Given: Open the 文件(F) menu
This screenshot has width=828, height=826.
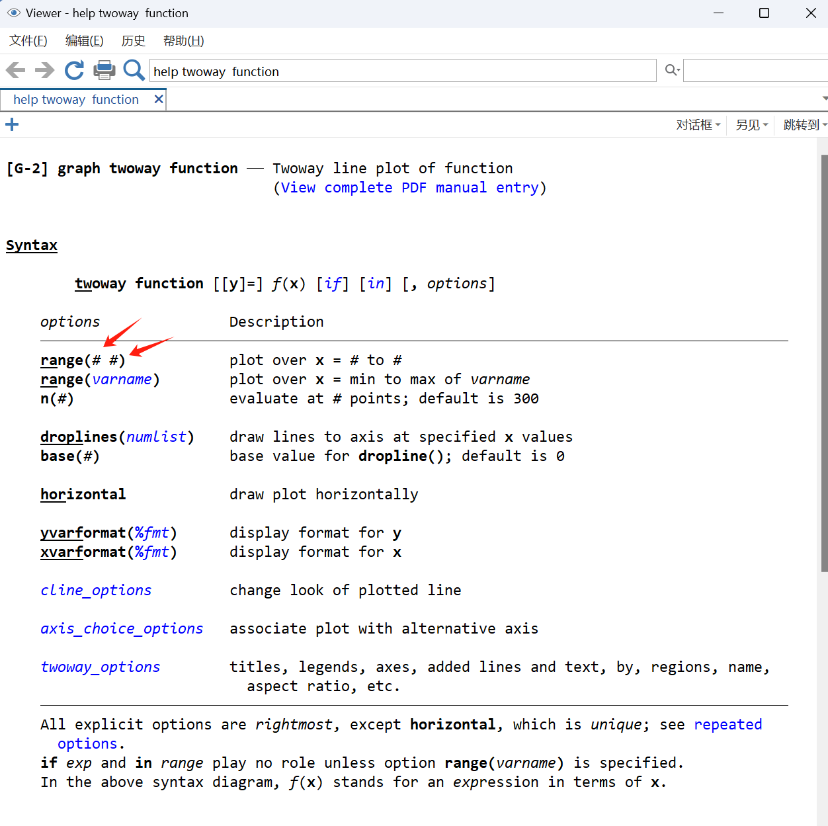Looking at the screenshot, I should coord(28,41).
